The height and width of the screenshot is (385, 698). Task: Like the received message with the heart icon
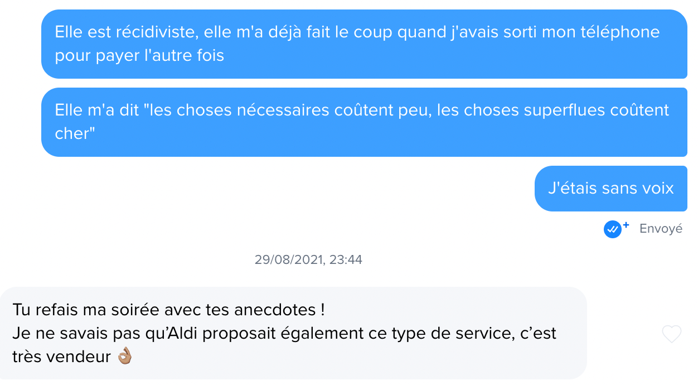click(x=671, y=334)
